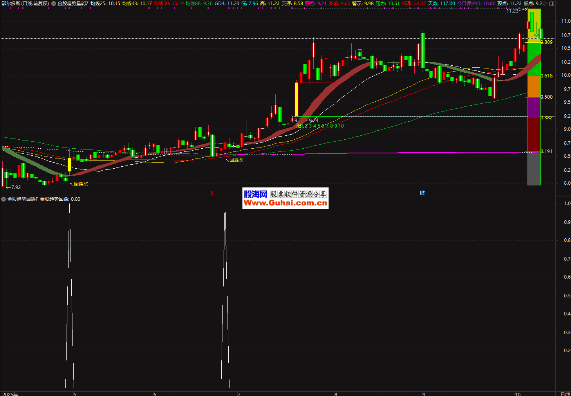Click the dark red 0.191 Fibonacci band
Screen dimensions: 571x396
click(534, 134)
